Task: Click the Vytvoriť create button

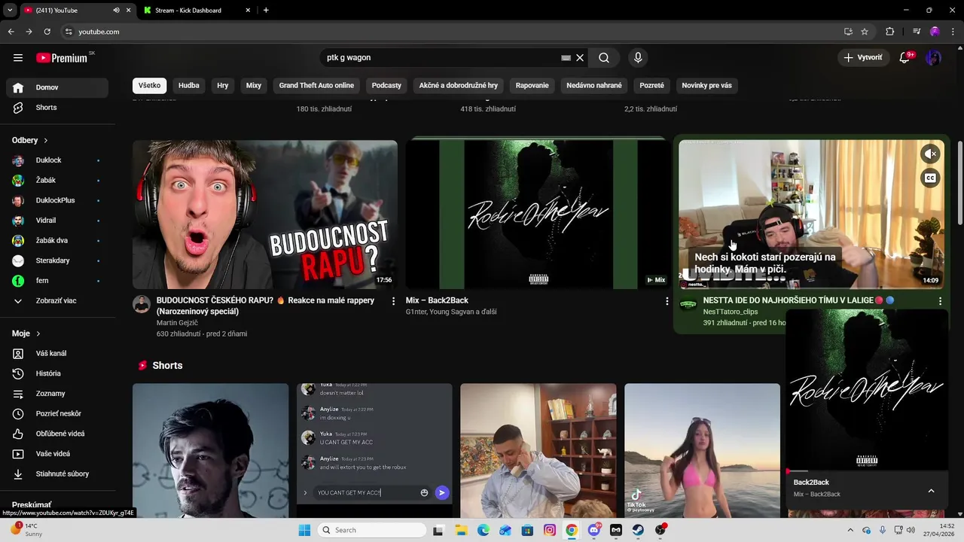Action: coord(863,57)
